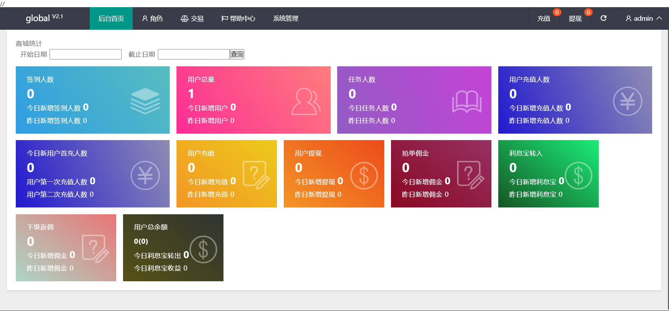Click the 今日新用户首充人数 title
669x311 pixels.
(57, 153)
